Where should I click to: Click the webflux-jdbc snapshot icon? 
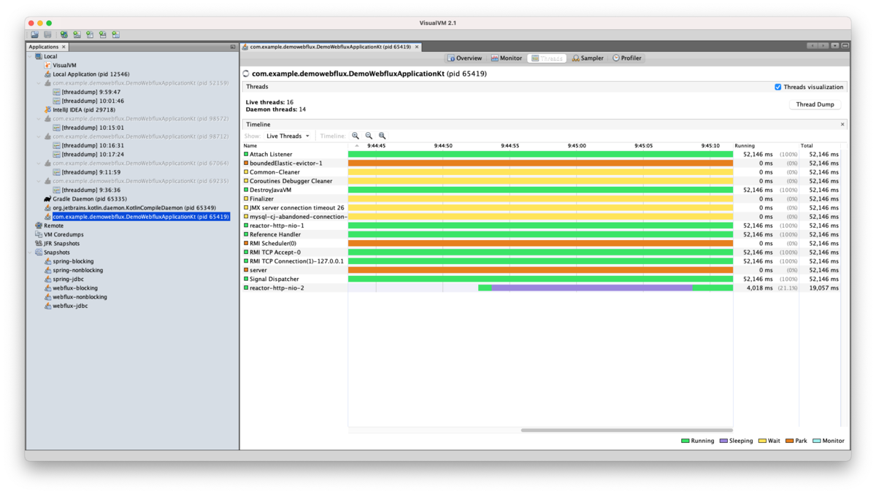(47, 306)
